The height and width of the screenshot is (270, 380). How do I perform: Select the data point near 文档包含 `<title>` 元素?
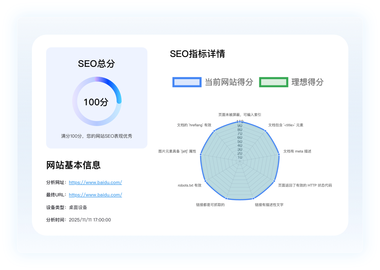[265, 131]
